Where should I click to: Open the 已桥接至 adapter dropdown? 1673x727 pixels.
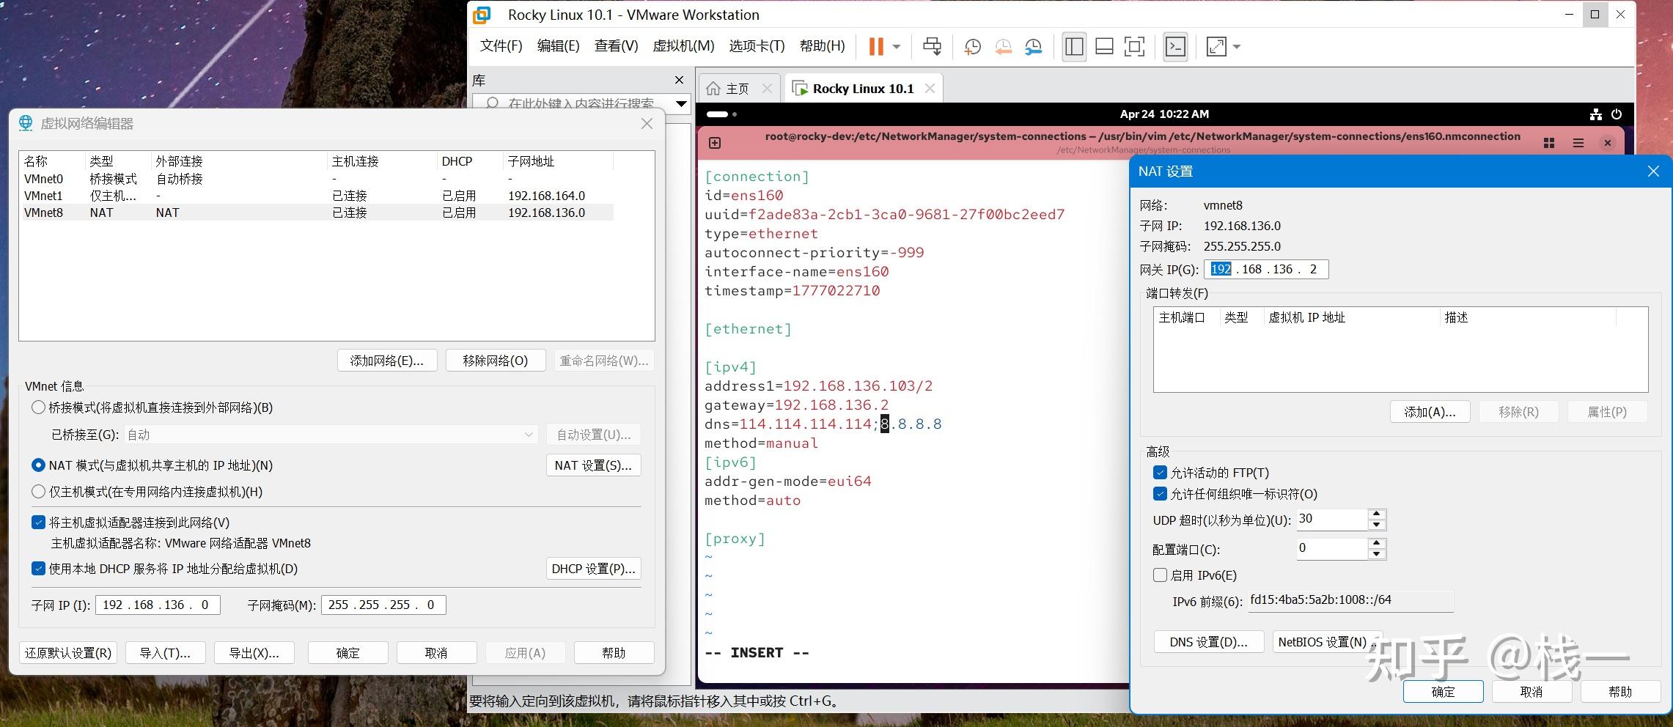click(x=331, y=435)
